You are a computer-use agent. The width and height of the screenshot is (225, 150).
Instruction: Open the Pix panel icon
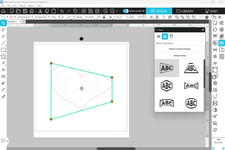(x=215, y=103)
